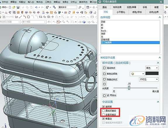Open the 文件(F) menu
The image size is (168, 128).
click(x=5, y=2)
